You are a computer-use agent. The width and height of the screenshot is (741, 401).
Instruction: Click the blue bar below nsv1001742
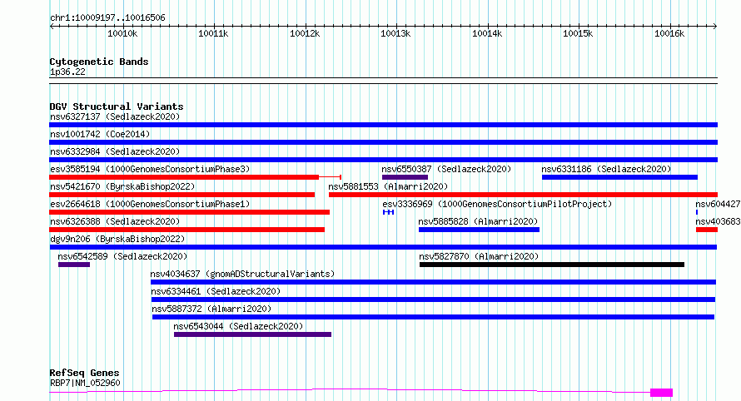click(383, 142)
